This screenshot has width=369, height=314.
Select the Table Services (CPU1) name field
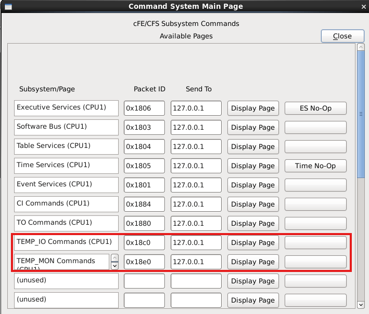coord(66,147)
